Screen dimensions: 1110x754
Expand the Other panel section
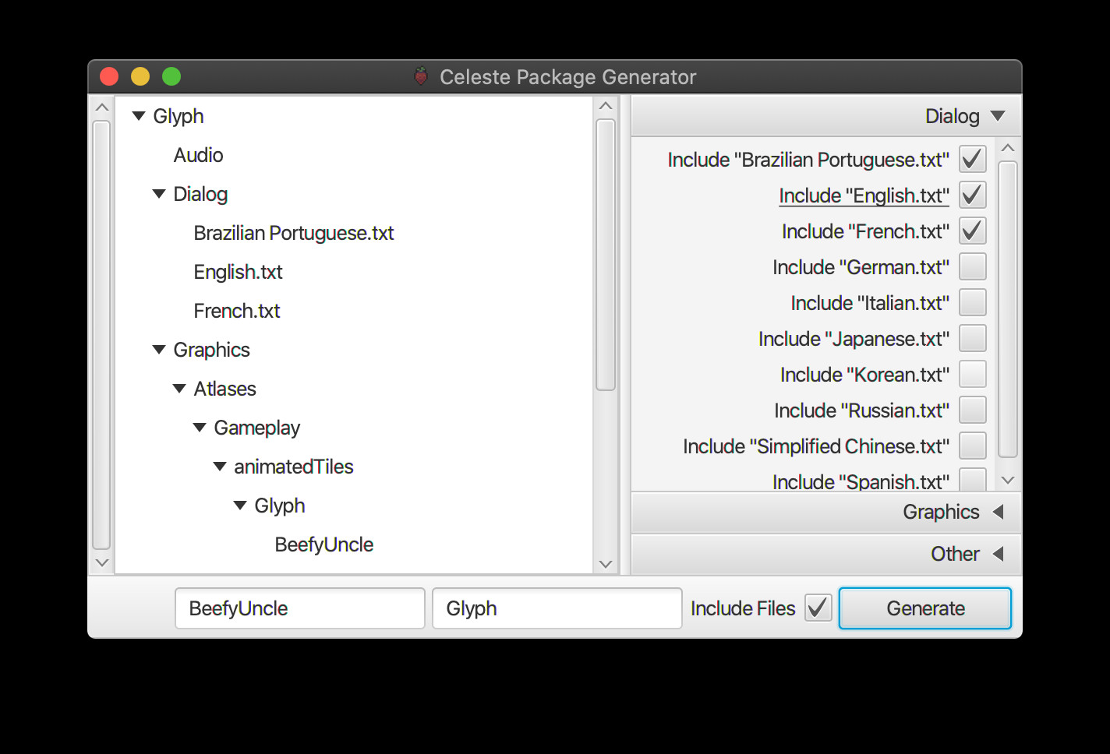pyautogui.click(x=999, y=554)
